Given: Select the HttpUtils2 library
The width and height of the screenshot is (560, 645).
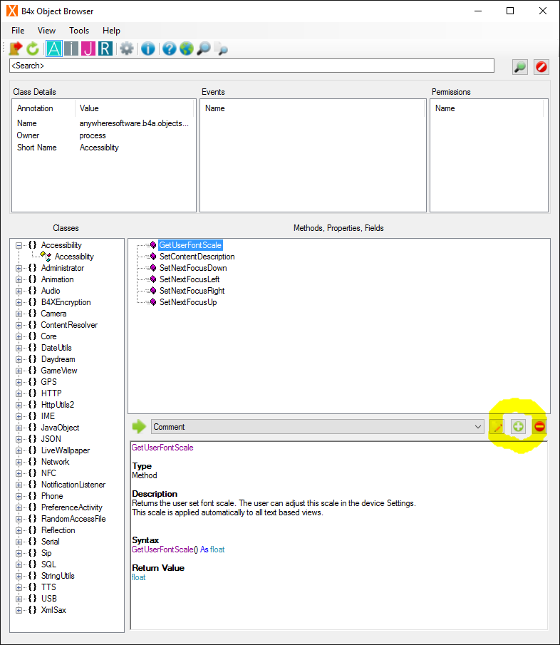Looking at the screenshot, I should point(58,405).
